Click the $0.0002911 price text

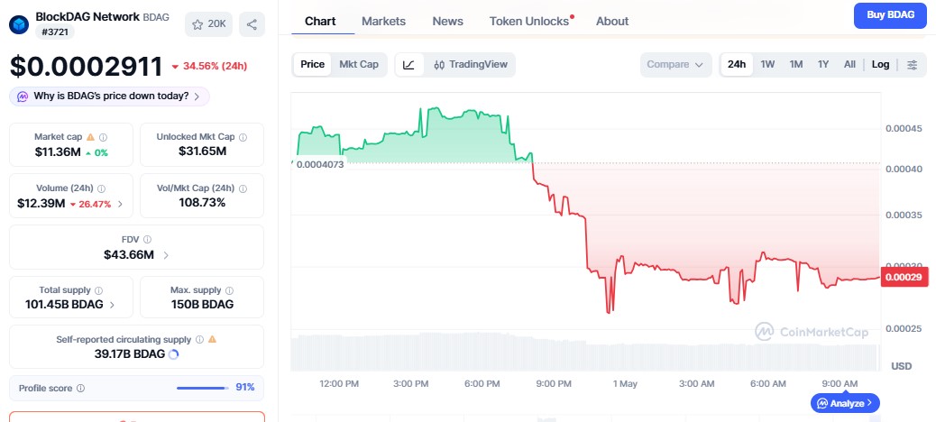point(86,66)
